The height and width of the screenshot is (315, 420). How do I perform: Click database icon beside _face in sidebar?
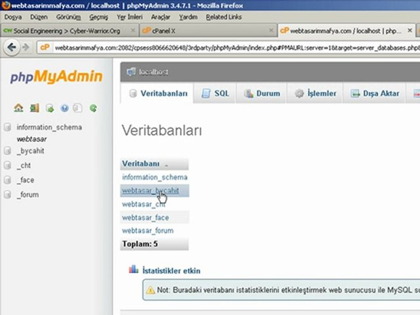7,180
